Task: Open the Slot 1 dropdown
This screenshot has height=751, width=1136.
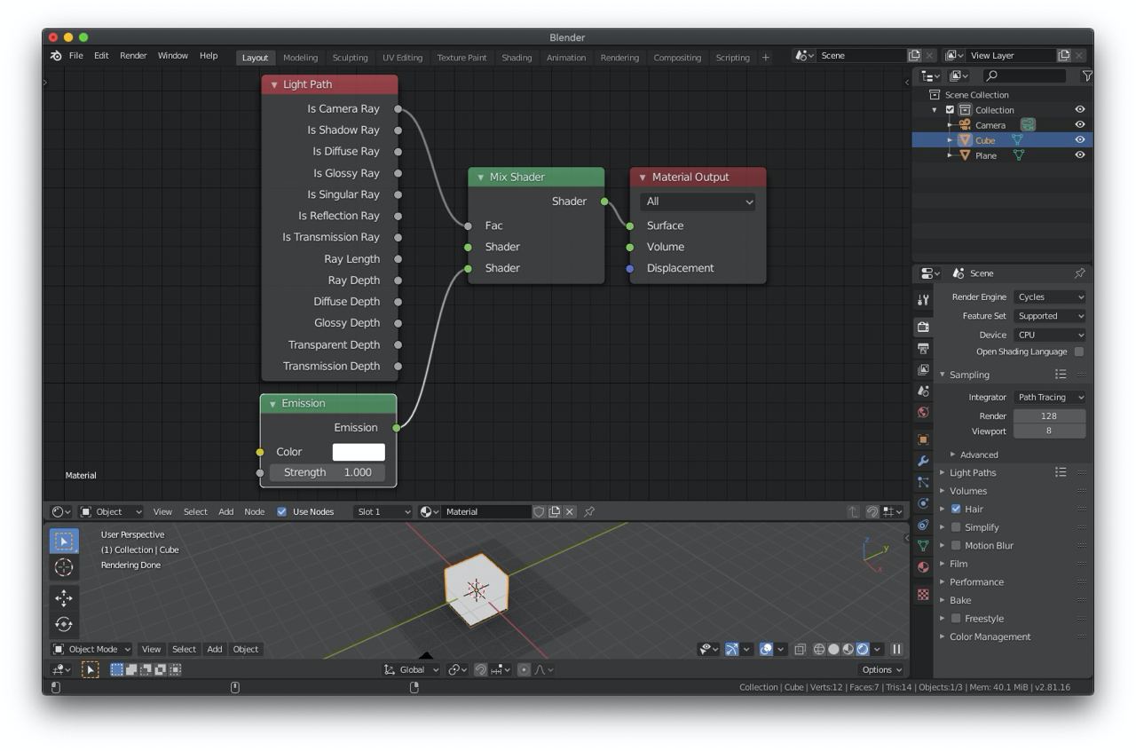Action: [x=383, y=511]
